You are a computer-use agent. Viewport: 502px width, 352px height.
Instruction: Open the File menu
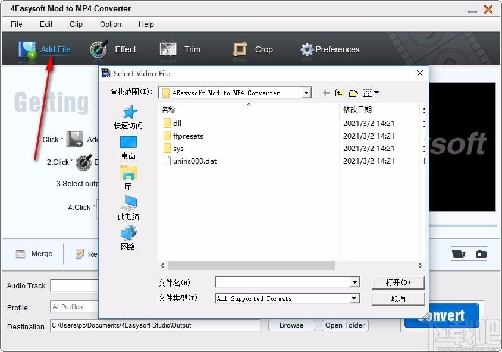[x=16, y=24]
